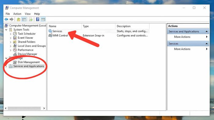Click the Export List toolbar icon
The image size is (214, 120).
(31, 19)
